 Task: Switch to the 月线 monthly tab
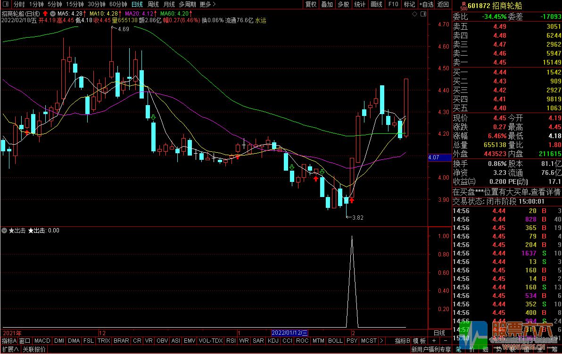coord(169,4)
